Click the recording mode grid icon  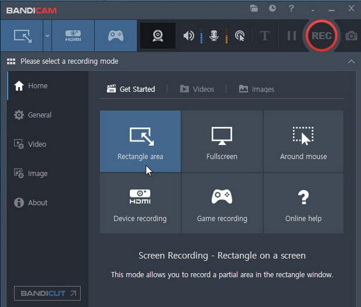11,61
